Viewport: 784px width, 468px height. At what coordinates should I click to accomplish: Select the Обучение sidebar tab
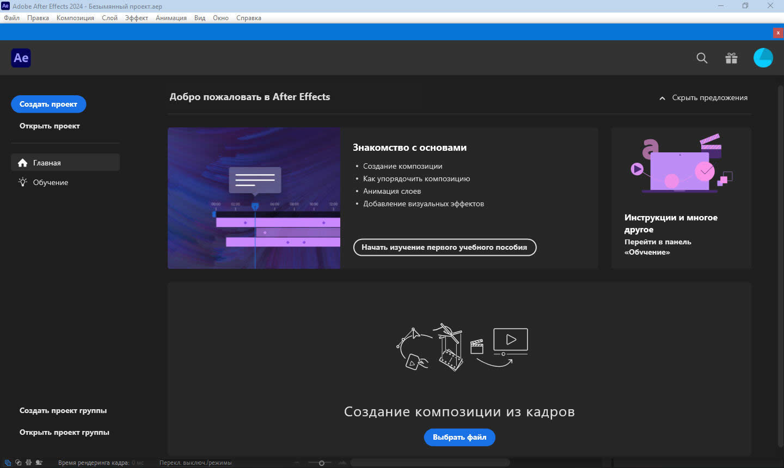(x=50, y=182)
